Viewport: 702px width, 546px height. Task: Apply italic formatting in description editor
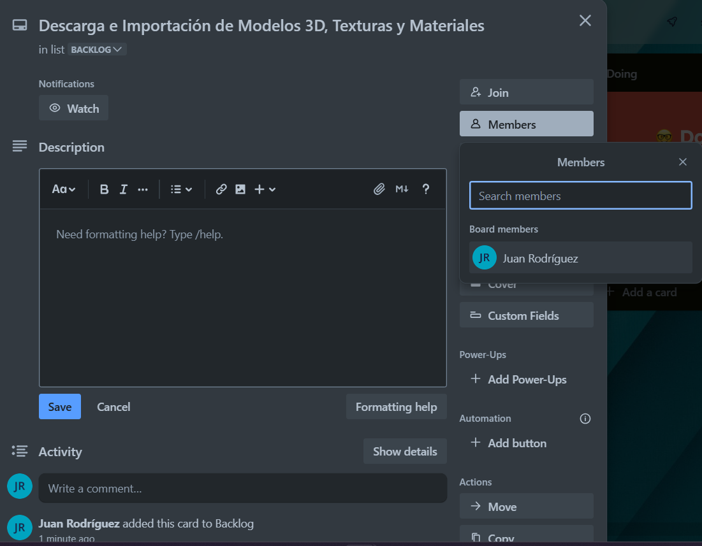coord(123,189)
